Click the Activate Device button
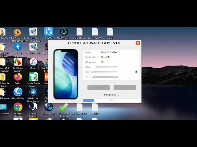The height and width of the screenshot is (147, 197). 98,88
